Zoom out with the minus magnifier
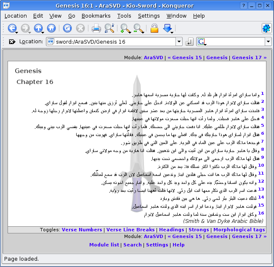This screenshot has height=267, width=274. (x=138, y=28)
